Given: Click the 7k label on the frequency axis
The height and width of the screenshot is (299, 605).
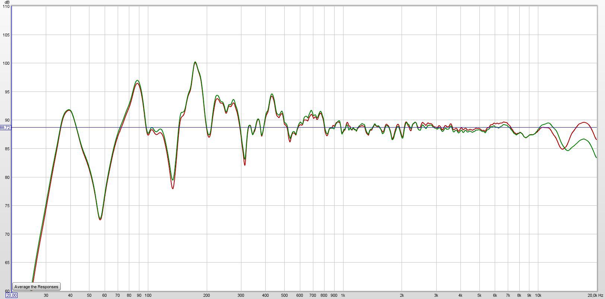Looking at the screenshot, I should coord(508,295).
